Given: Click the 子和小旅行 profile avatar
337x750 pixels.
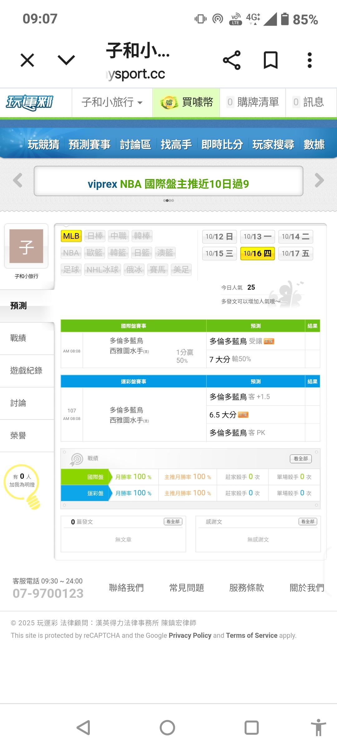Looking at the screenshot, I should pyautogui.click(x=26, y=246).
